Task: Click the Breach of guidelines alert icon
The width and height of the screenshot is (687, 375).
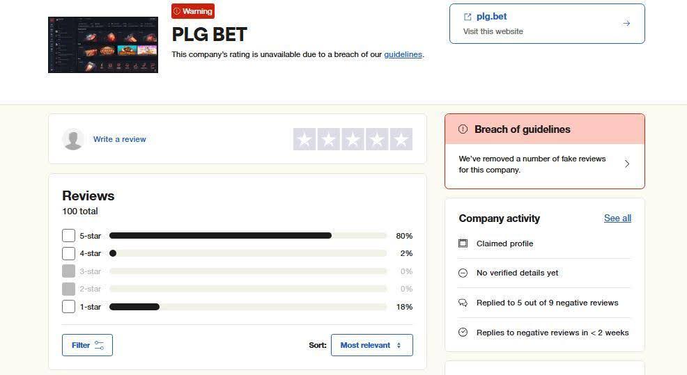Action: coord(463,129)
